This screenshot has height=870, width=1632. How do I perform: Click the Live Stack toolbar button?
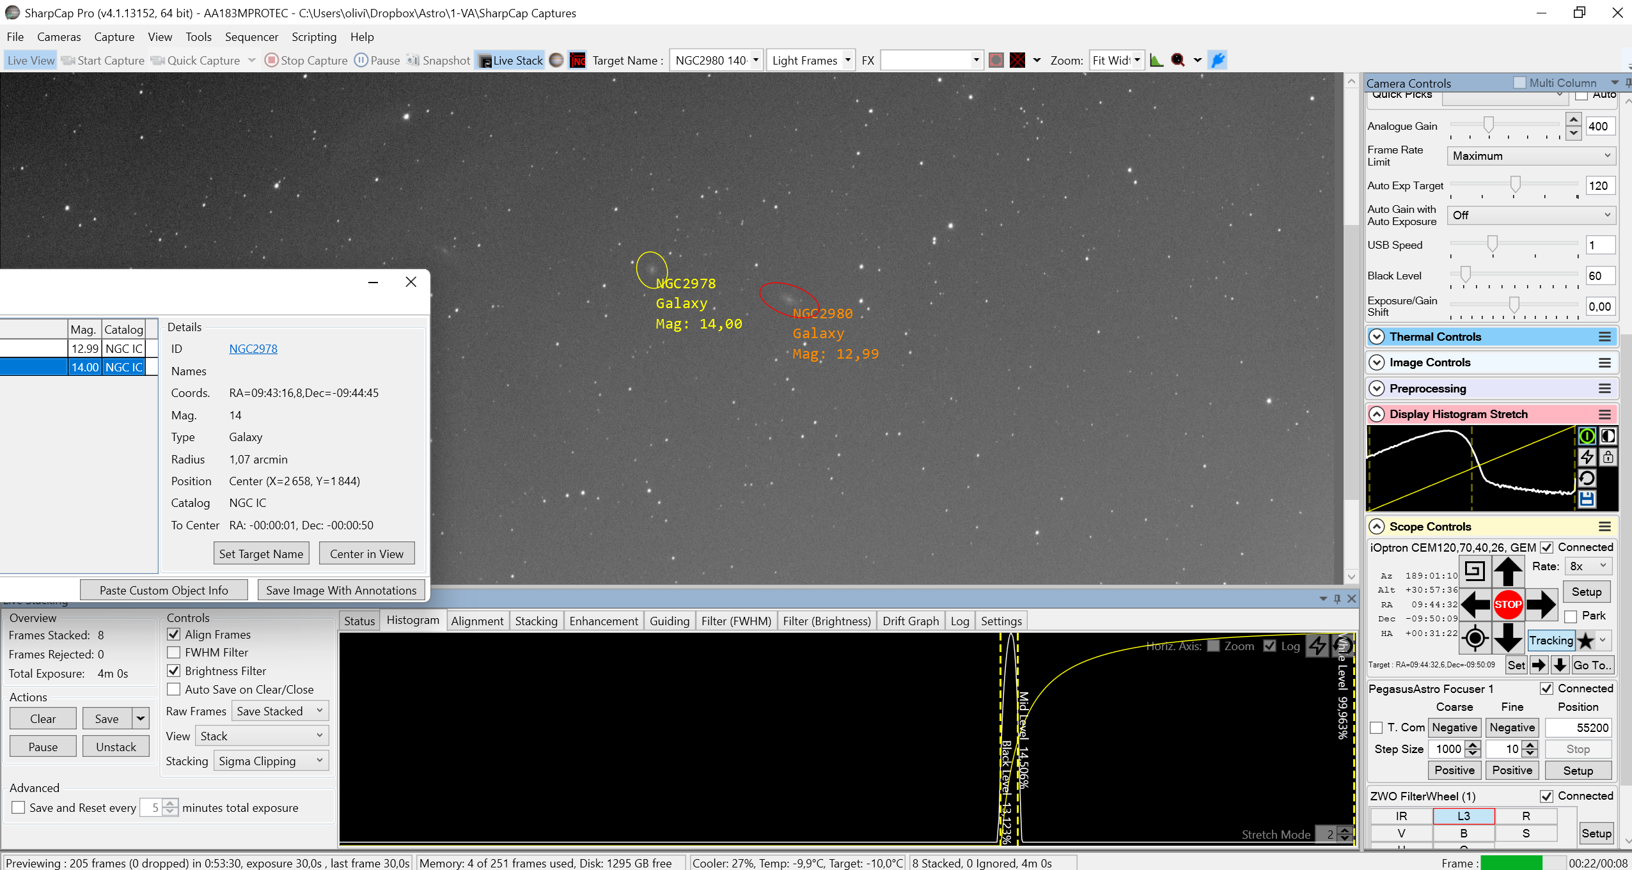pyautogui.click(x=511, y=60)
